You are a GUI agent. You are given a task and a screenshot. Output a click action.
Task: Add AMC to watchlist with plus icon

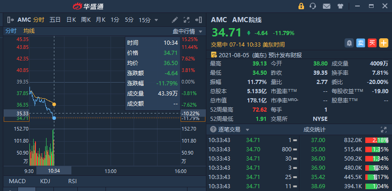click(x=384, y=43)
